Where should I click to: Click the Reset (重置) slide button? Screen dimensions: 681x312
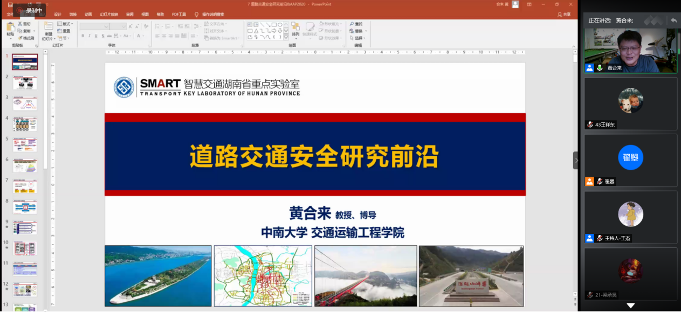(x=64, y=31)
